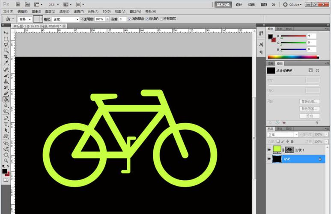Open the 模式 blend mode dropdown in options bar
Screen dimensions: 331x214
(66, 19)
